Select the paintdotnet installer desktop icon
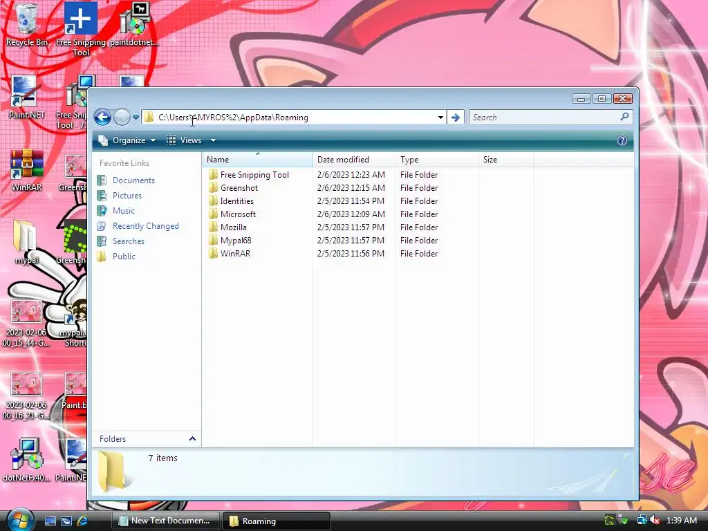The width and height of the screenshot is (708, 531). (135, 25)
